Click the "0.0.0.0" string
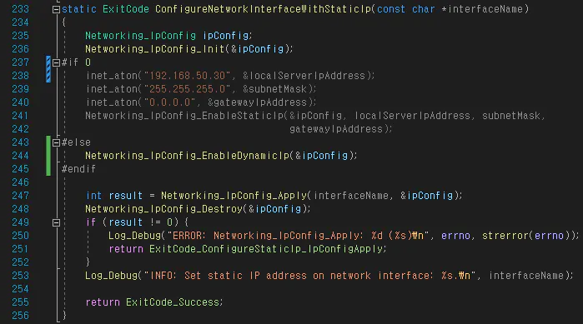 coord(169,102)
